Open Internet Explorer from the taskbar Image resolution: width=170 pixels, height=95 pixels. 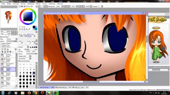9,93
